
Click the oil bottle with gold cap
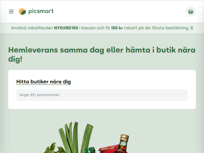[x=122, y=144]
